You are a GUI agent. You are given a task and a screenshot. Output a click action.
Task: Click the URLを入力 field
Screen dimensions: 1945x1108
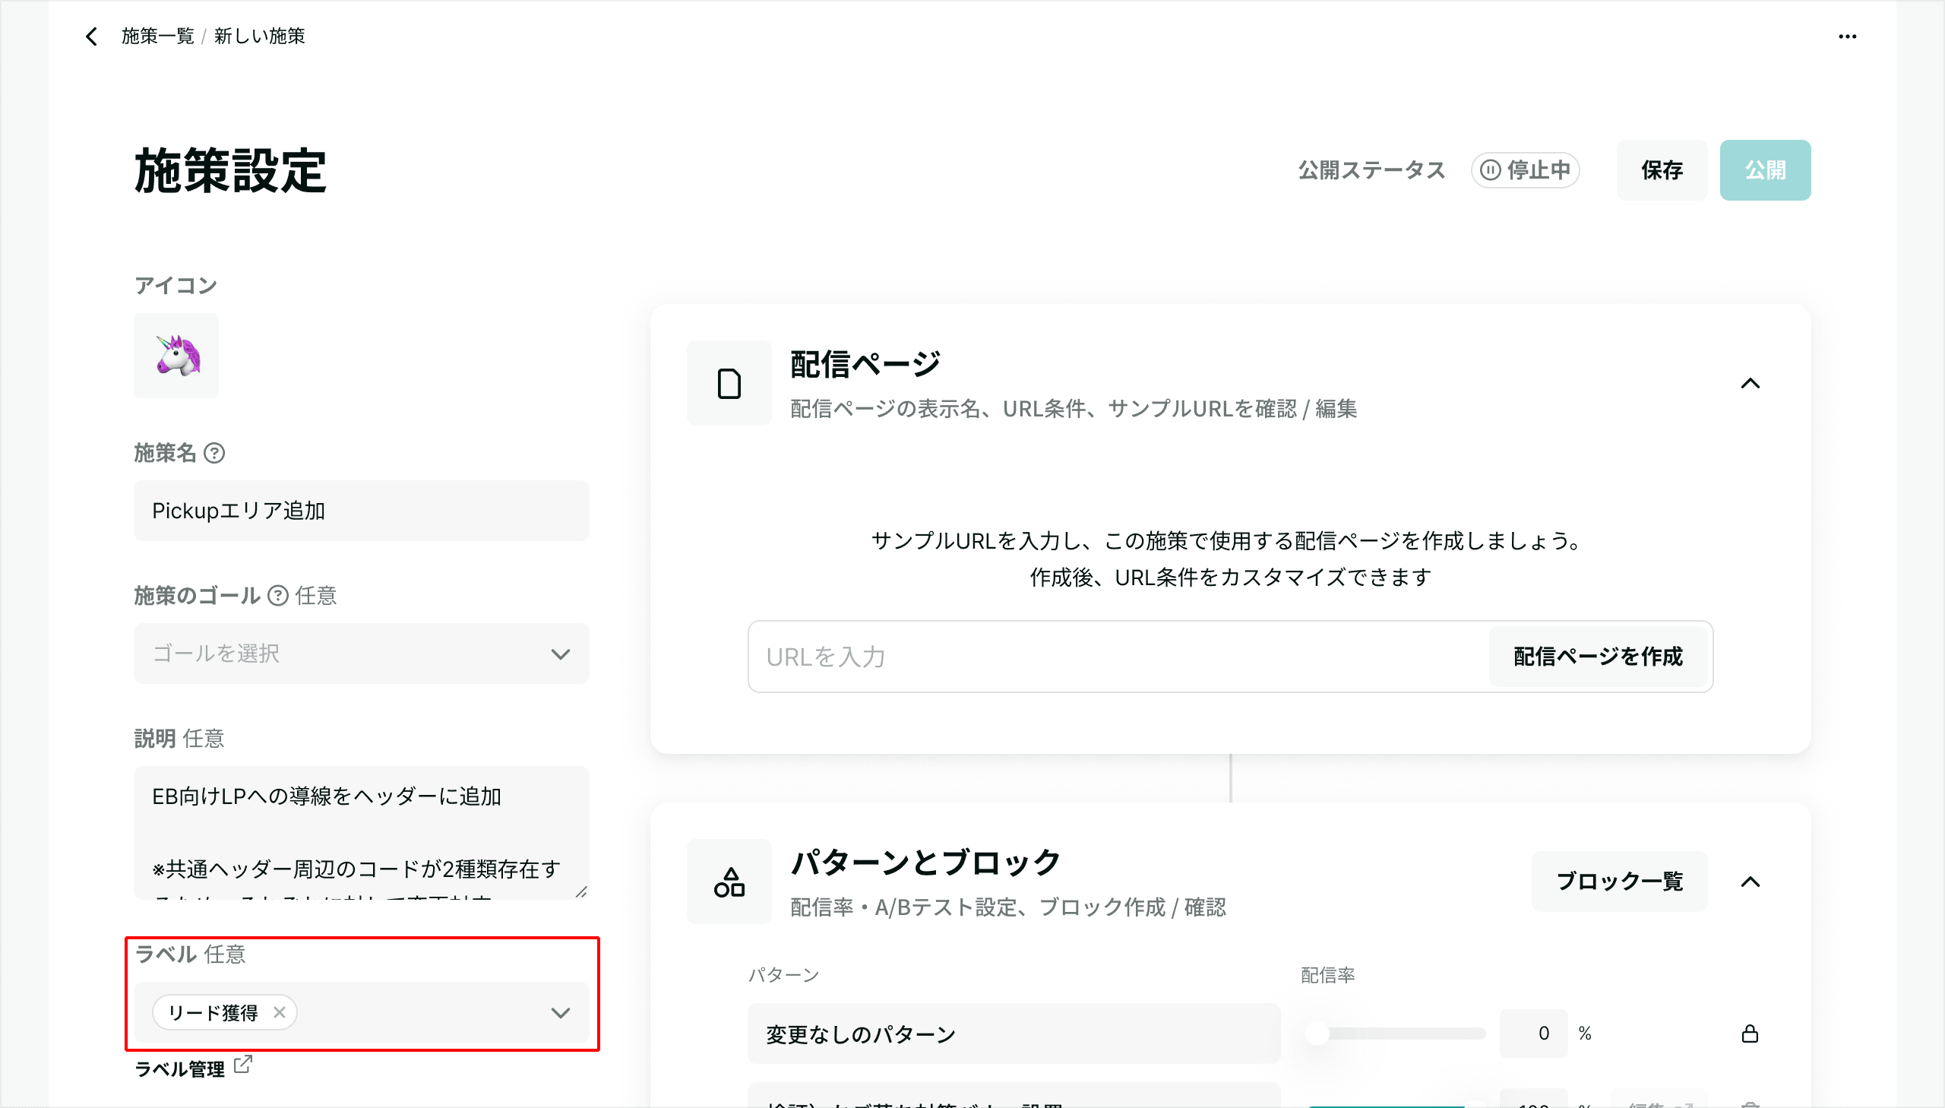[1117, 657]
